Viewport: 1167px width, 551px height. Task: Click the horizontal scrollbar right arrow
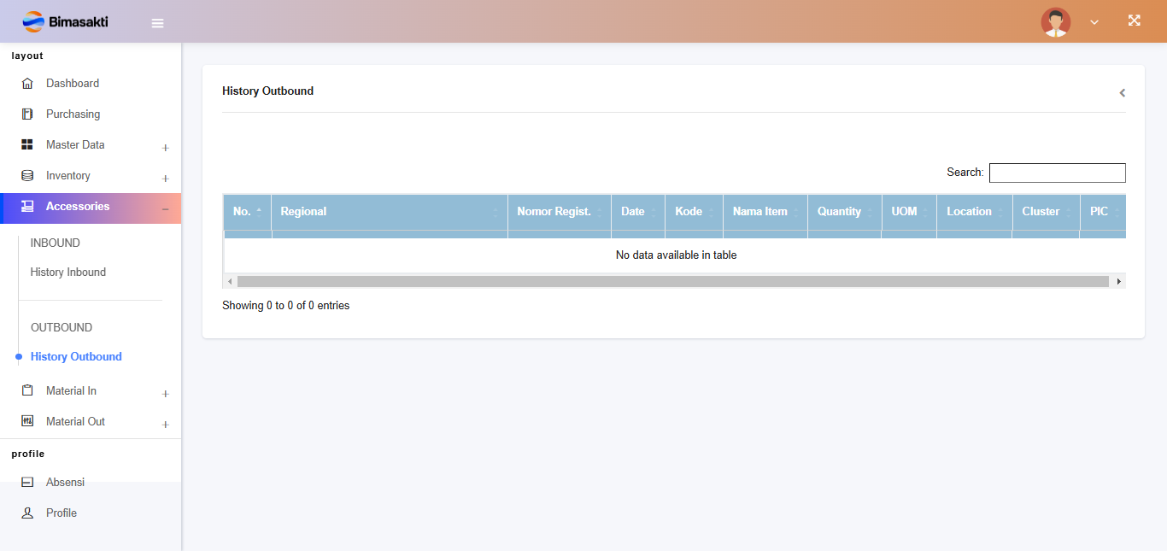pos(1118,281)
